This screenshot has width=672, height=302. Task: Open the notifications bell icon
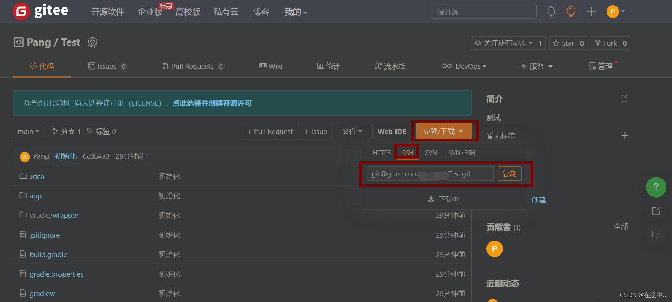pyautogui.click(x=551, y=12)
